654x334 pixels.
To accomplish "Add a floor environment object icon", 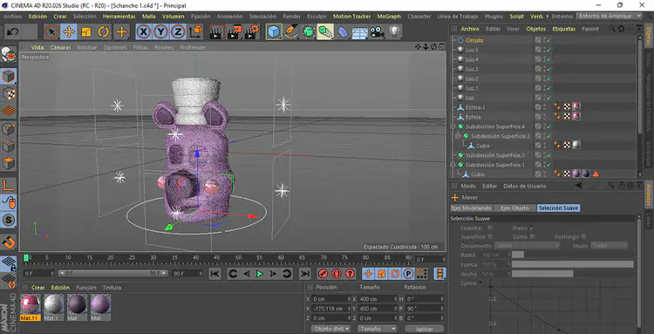I will click(x=359, y=31).
